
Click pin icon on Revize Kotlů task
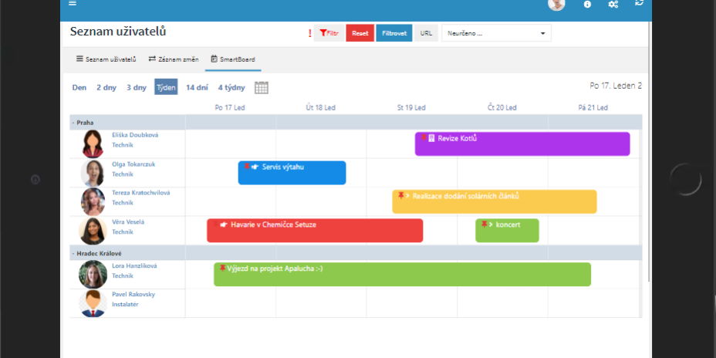pyautogui.click(x=422, y=138)
